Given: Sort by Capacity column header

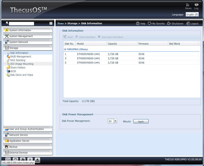Looking at the screenshot, I should coord(122,44).
